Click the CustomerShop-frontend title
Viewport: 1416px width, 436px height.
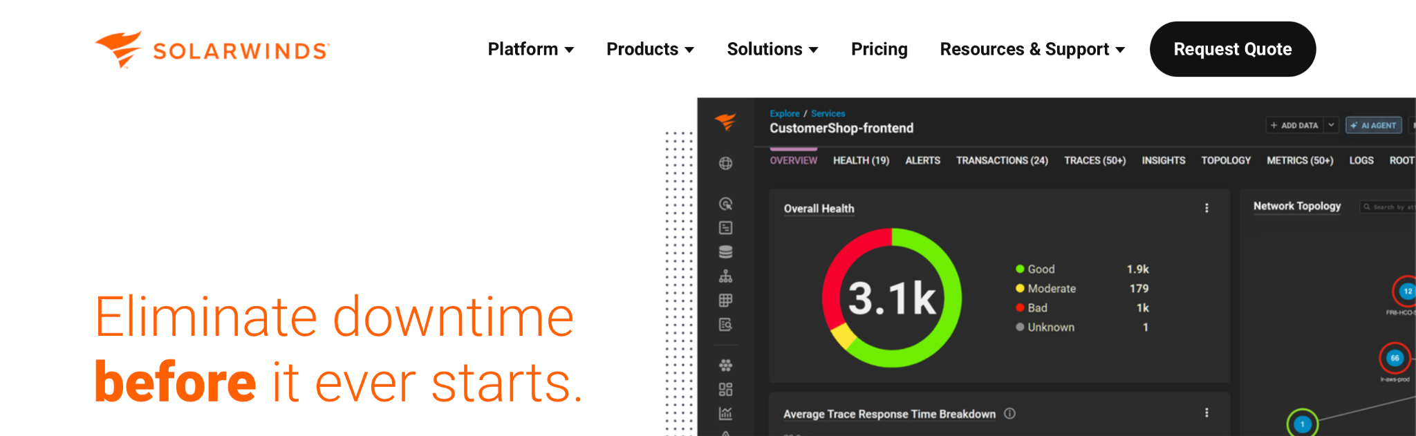[841, 128]
